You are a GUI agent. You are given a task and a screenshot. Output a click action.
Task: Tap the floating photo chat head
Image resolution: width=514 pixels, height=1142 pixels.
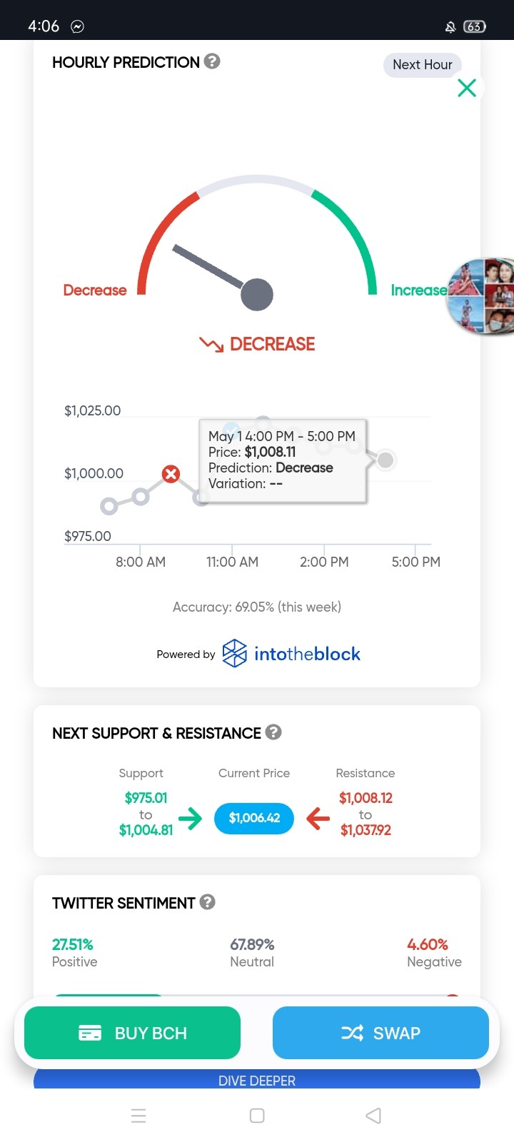coord(480,296)
